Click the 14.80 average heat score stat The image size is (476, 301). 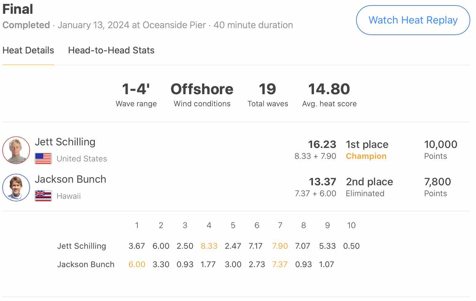[x=329, y=89]
